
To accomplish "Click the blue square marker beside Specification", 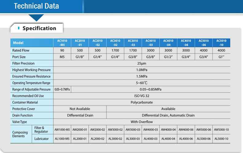I will click(19, 28).
